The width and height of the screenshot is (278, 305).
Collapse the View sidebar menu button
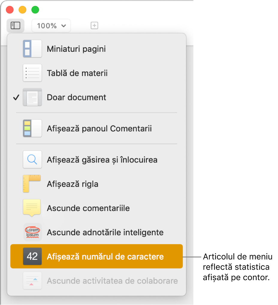15,25
